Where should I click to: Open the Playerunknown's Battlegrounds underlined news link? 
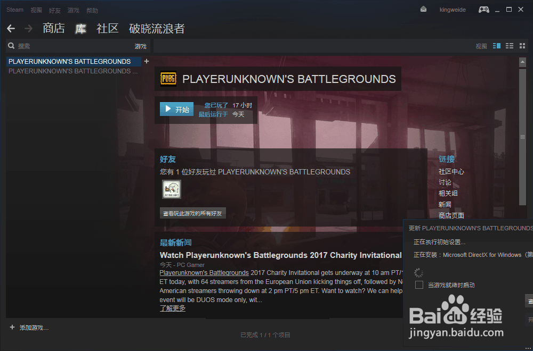pos(204,273)
